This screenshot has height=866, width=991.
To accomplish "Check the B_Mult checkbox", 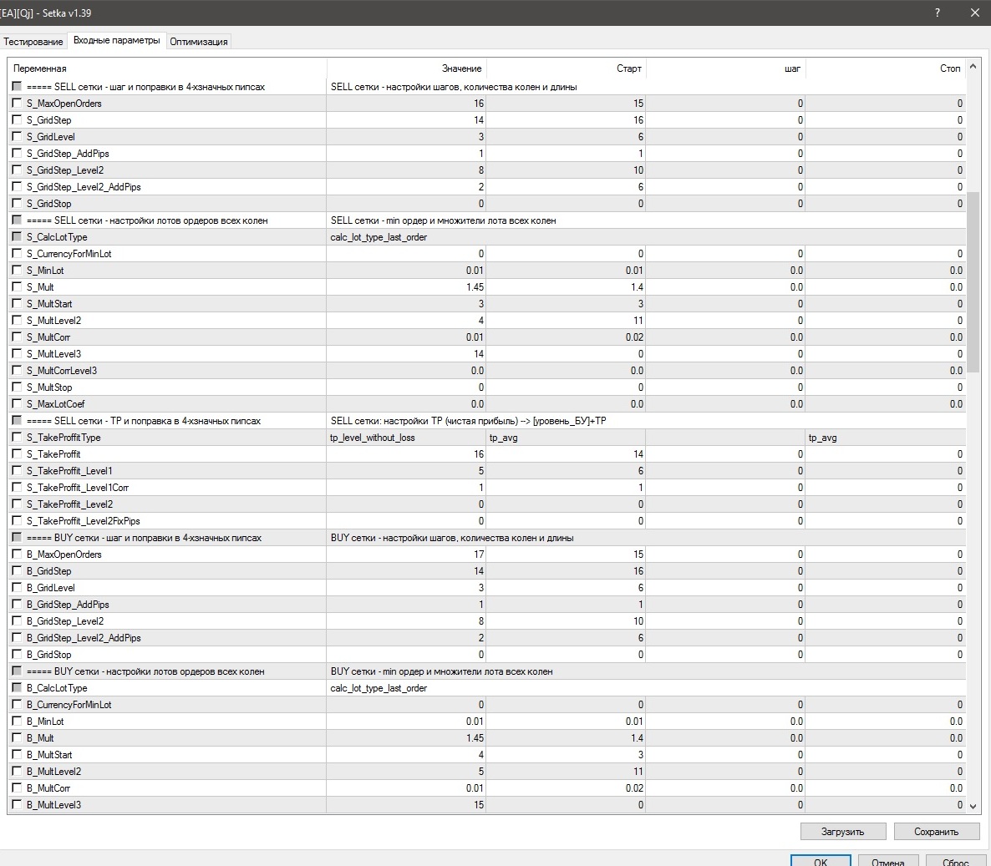I will tap(17, 737).
